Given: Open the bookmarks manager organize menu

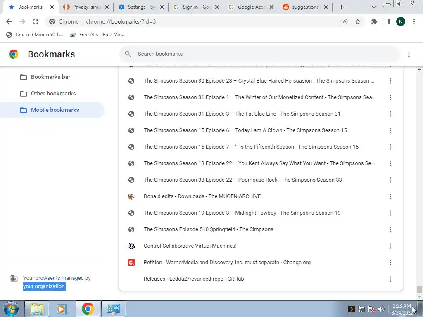Looking at the screenshot, I should click(409, 54).
